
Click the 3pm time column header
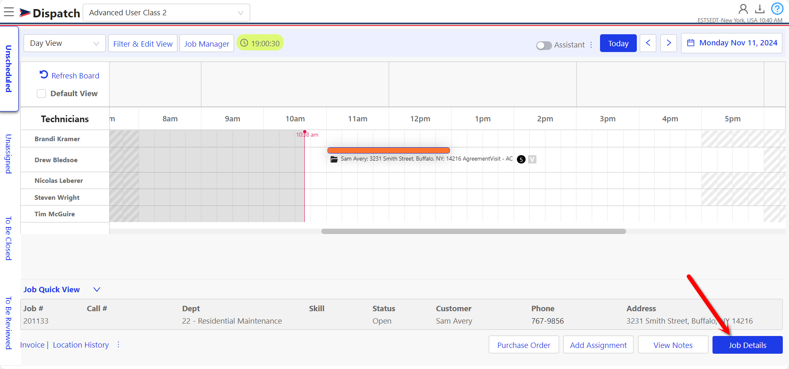pos(607,119)
